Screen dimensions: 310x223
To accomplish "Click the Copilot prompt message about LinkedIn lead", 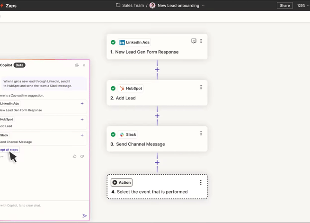I will (x=44, y=84).
